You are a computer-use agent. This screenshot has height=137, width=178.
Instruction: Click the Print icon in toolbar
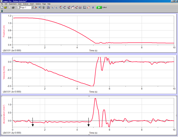(x=13, y=7)
